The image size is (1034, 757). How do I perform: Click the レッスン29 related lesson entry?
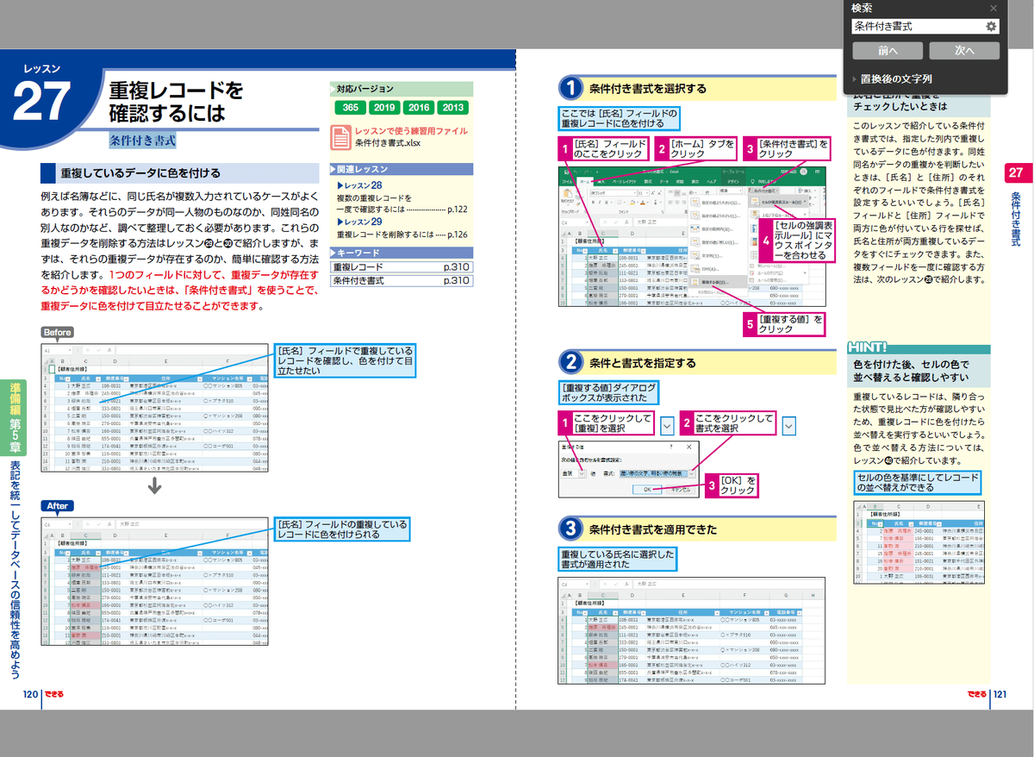(x=359, y=222)
